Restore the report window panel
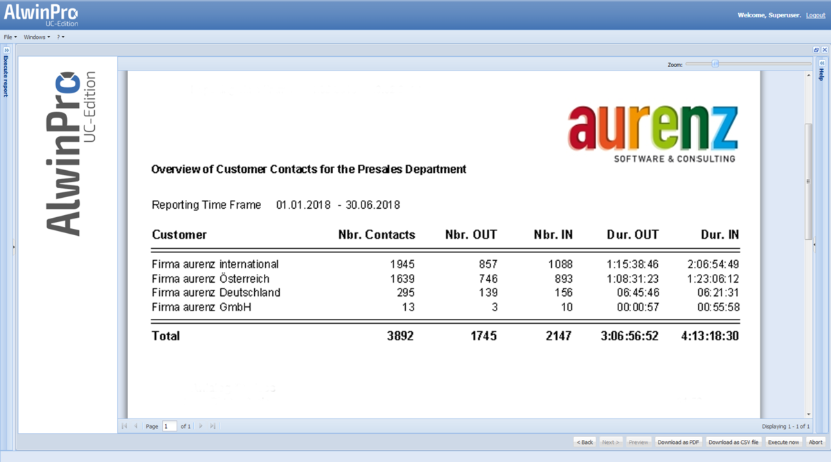831x462 pixels. [816, 50]
